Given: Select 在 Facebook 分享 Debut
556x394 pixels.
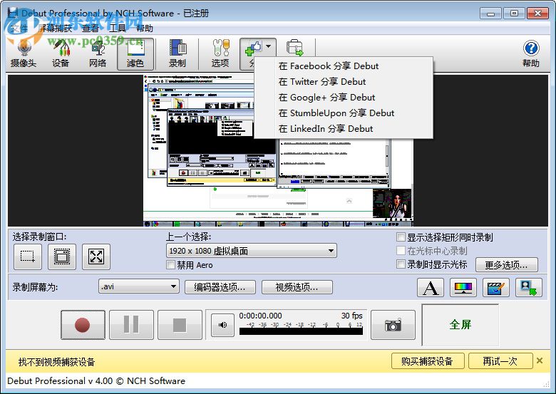Looking at the screenshot, I should tap(344, 66).
